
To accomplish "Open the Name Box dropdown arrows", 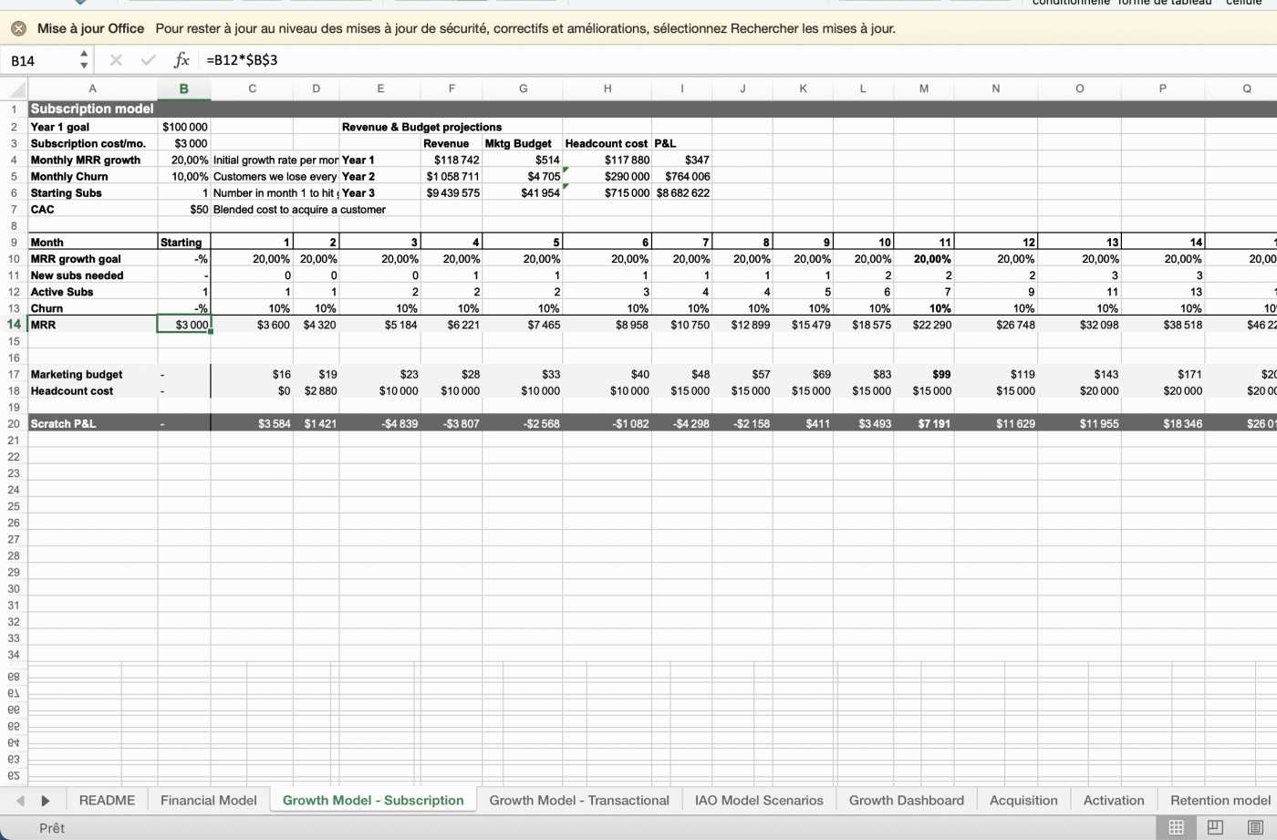I will [x=84, y=60].
